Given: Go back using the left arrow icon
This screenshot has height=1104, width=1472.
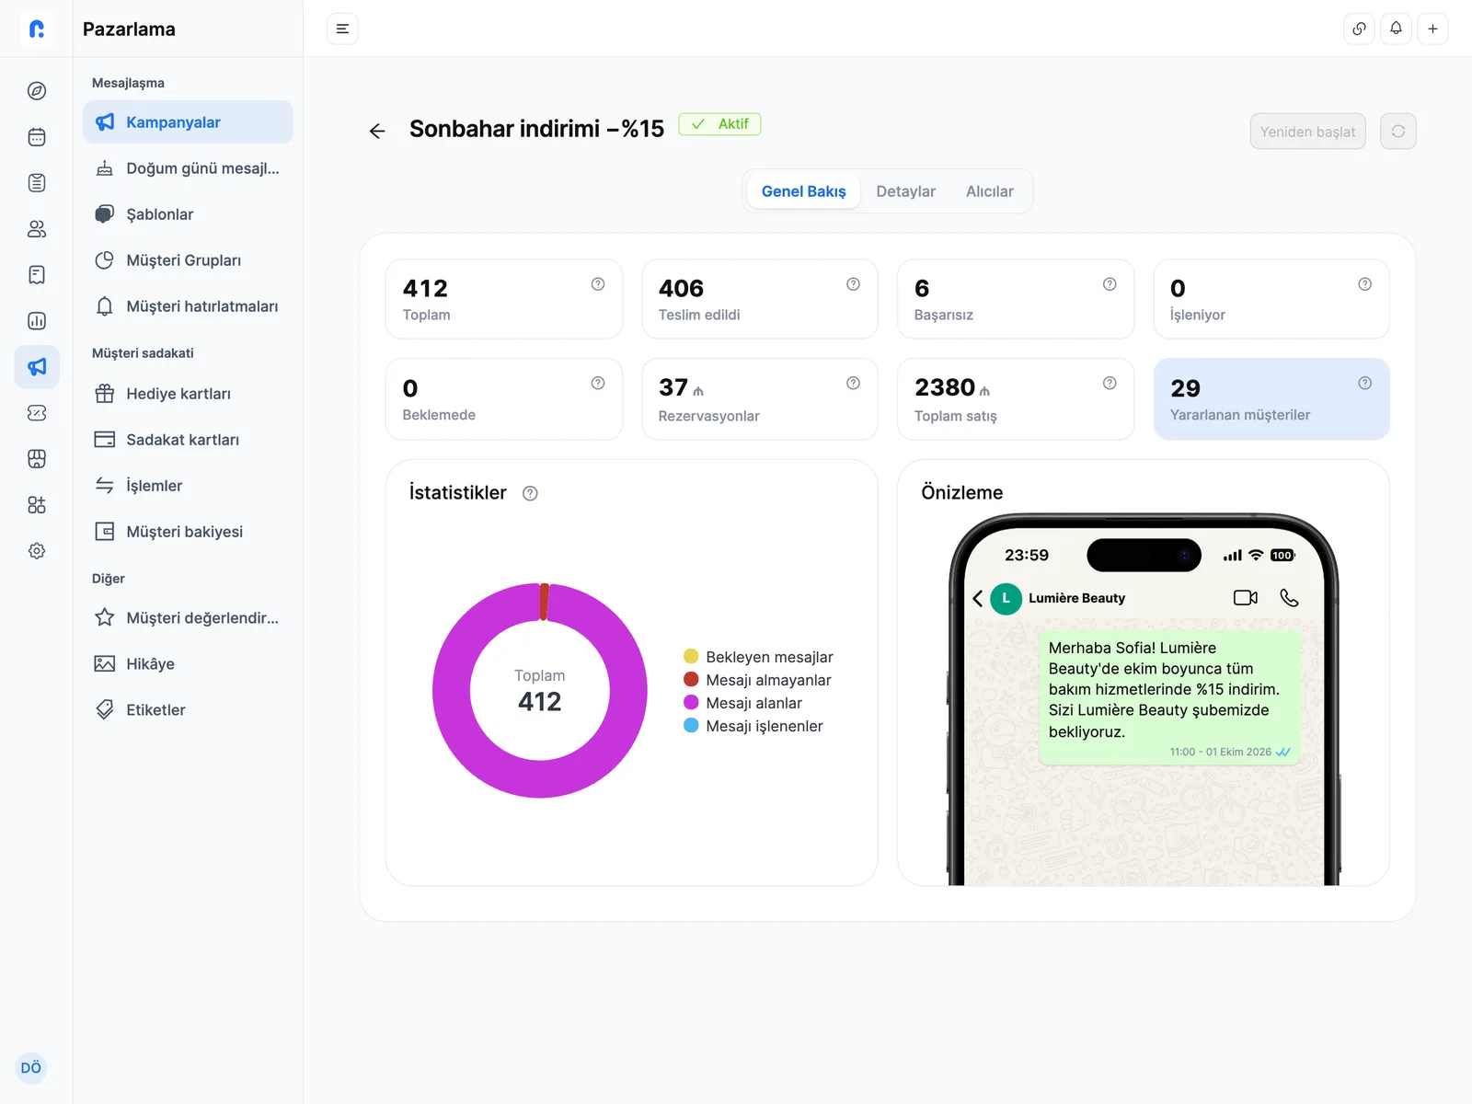Looking at the screenshot, I should click(377, 131).
